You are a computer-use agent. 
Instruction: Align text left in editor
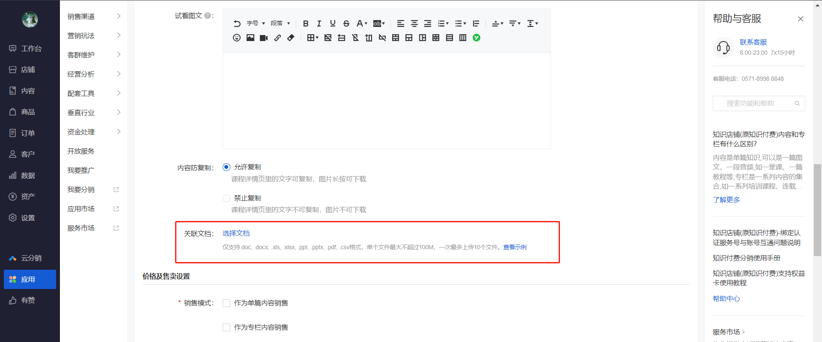(x=401, y=24)
